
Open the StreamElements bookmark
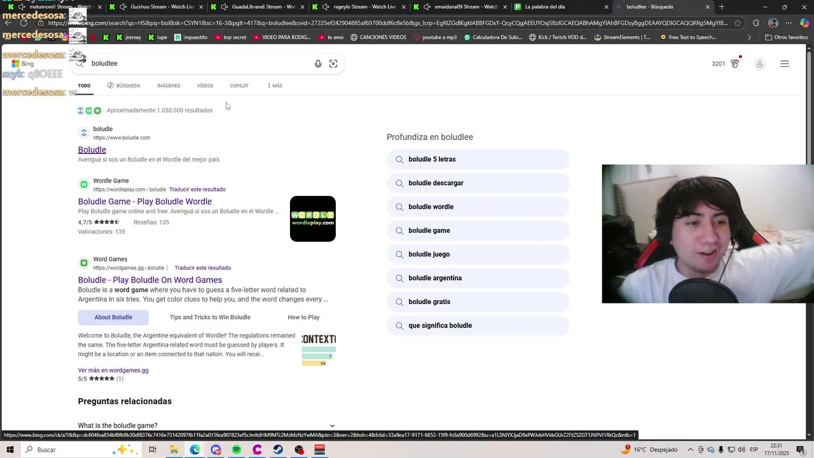pos(622,38)
